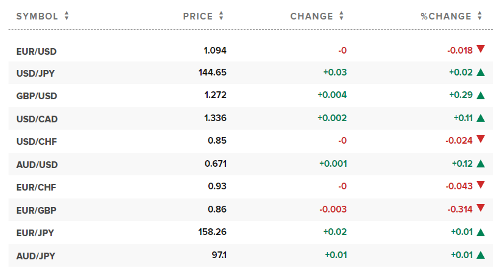Sort by the %CHANGE column arrows
This screenshot has height=277, width=502.
click(x=479, y=16)
